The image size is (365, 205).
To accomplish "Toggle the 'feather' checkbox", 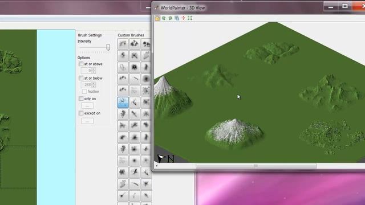I will [x=84, y=91].
